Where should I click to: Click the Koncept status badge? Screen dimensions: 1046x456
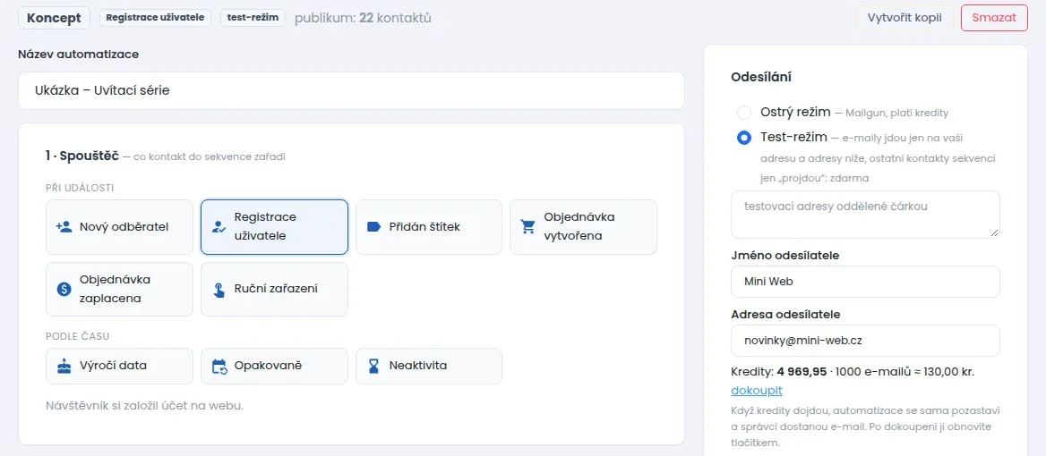54,18
